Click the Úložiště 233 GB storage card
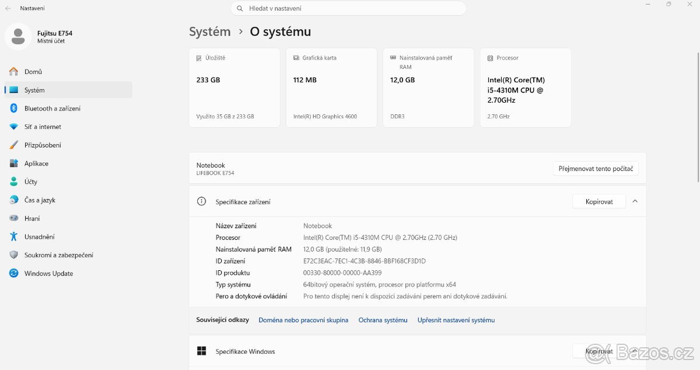 click(x=235, y=88)
